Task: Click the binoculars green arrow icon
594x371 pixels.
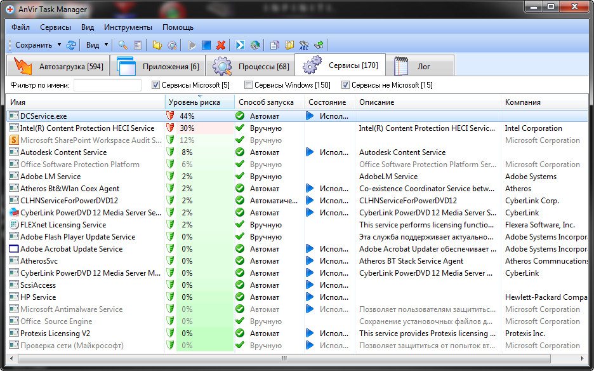Action: click(x=319, y=45)
